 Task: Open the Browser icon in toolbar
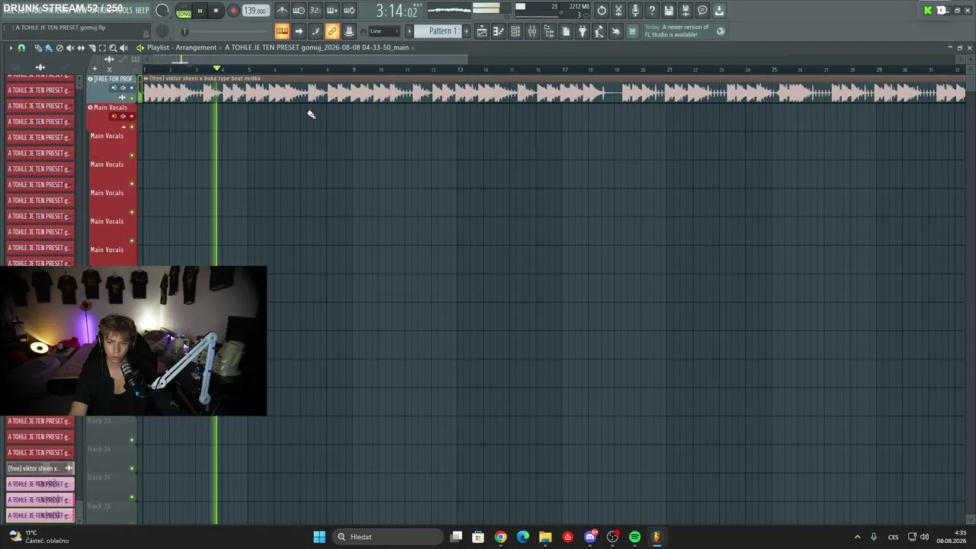click(x=549, y=31)
